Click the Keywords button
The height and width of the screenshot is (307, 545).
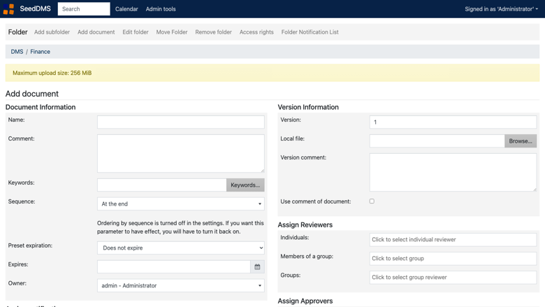pos(245,185)
